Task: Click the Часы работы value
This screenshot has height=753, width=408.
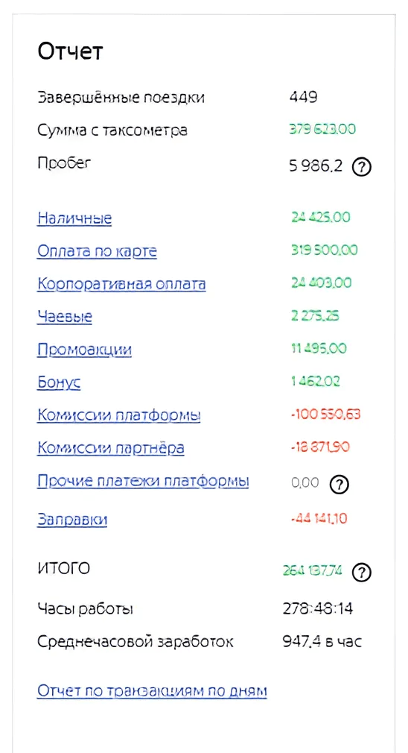Action: coord(318,609)
